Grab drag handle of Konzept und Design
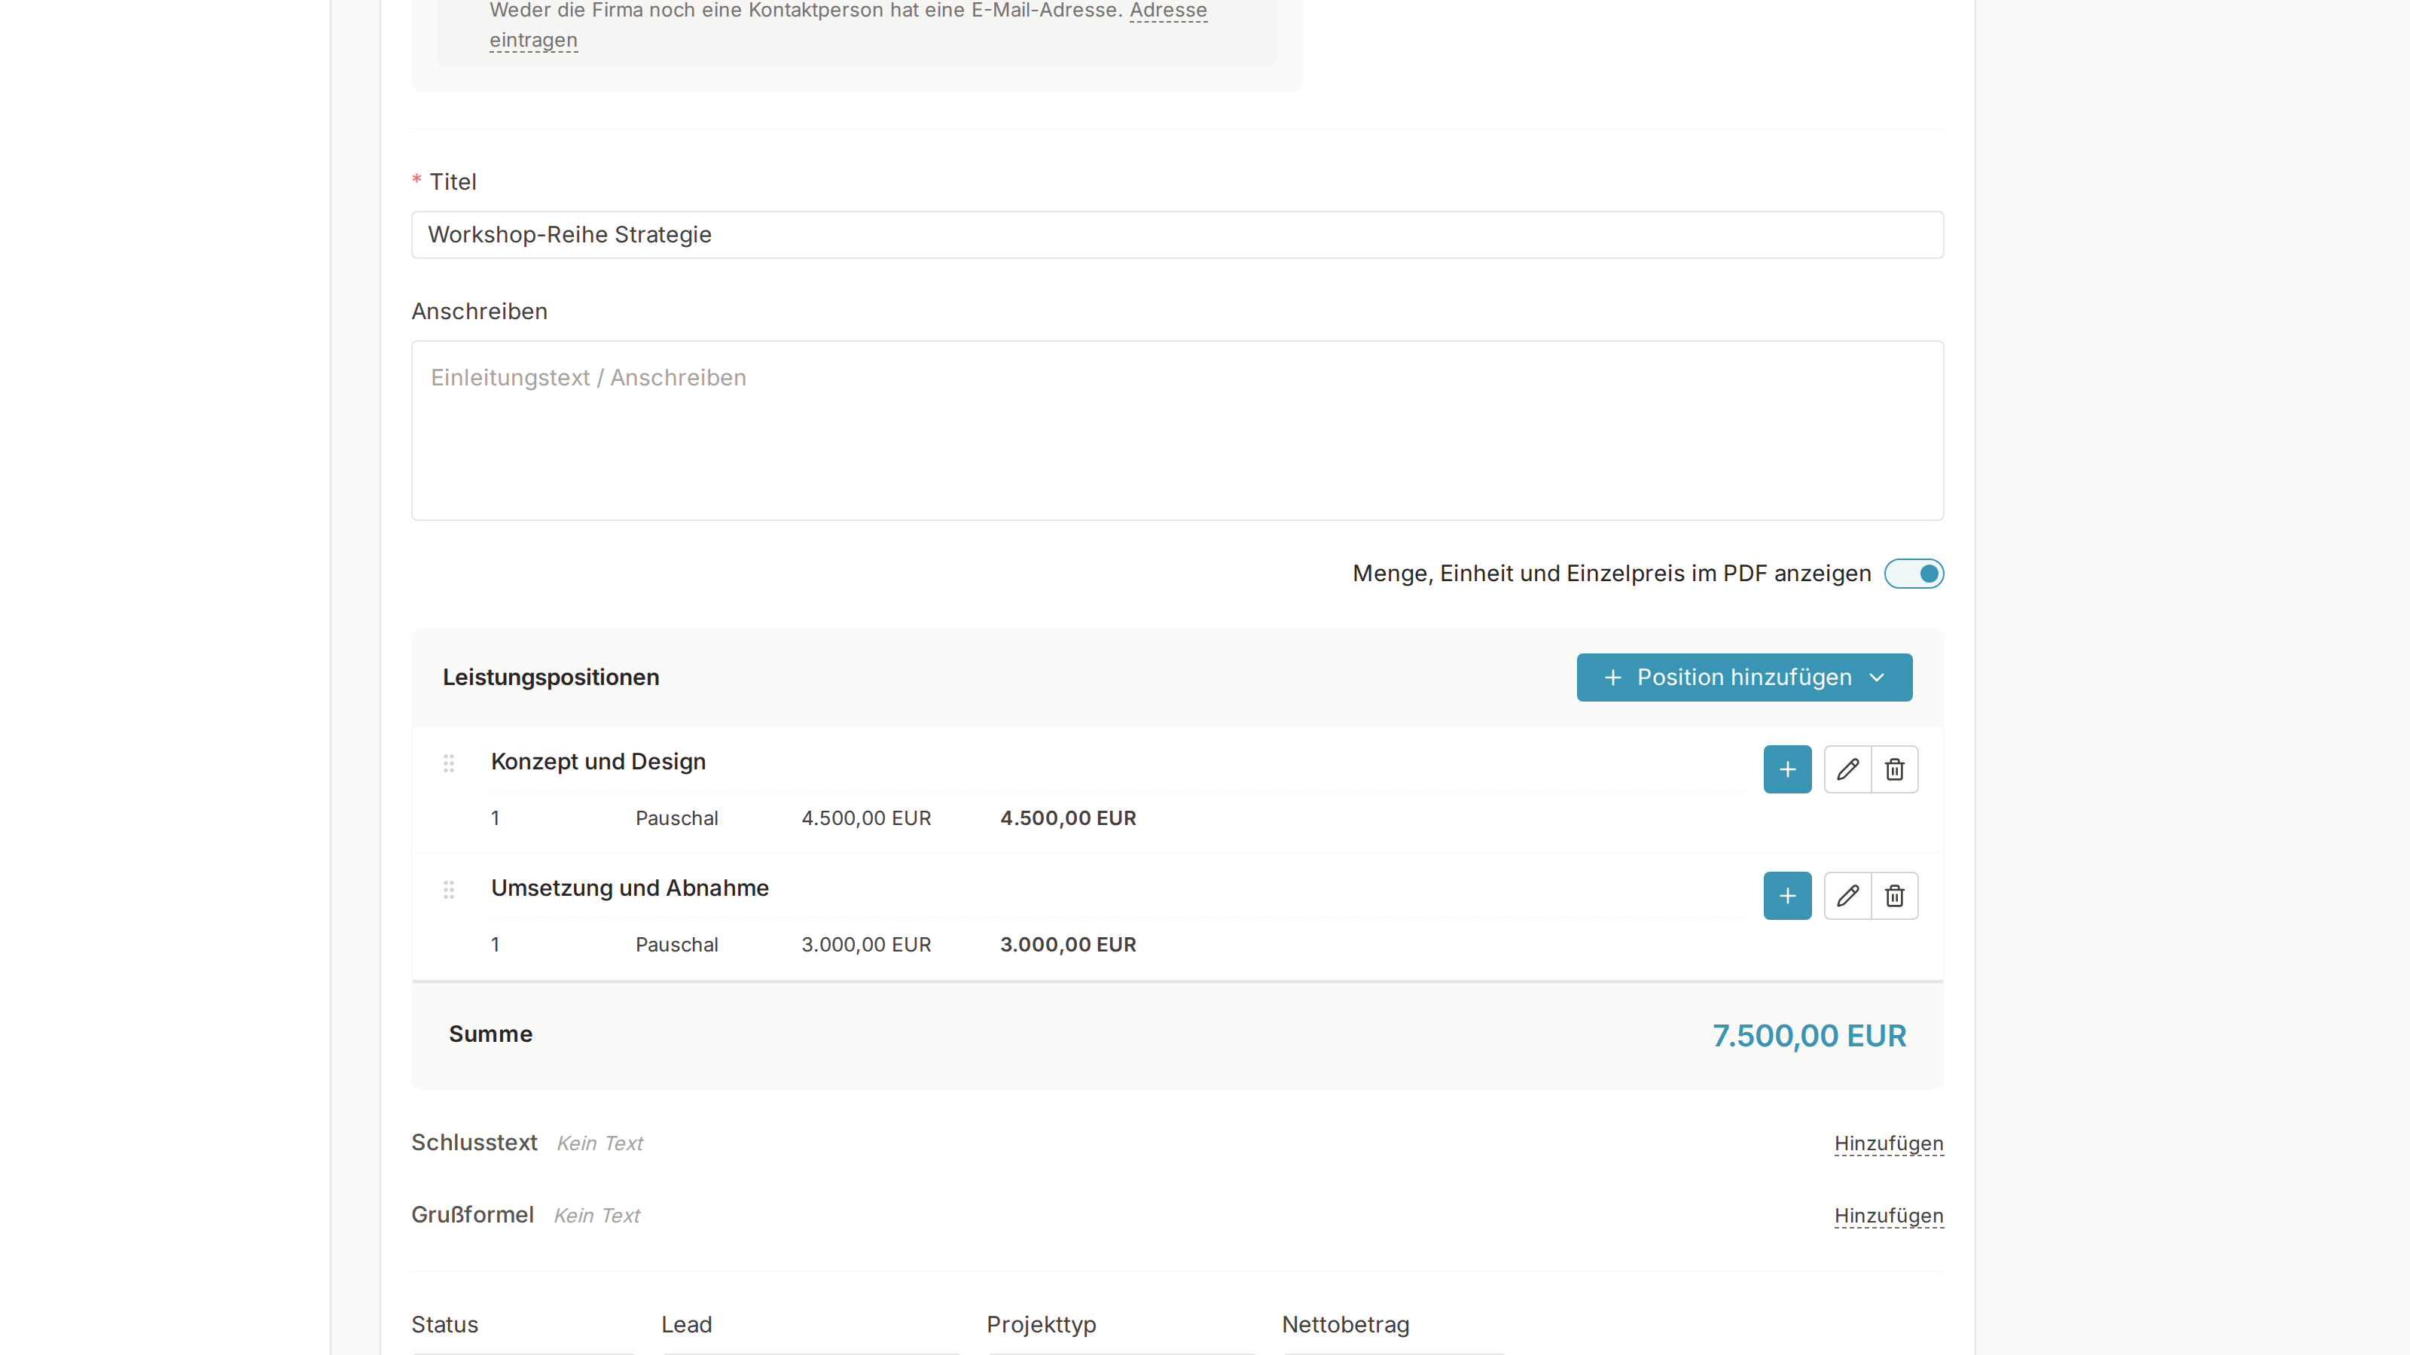This screenshot has width=2410, height=1355. point(449,763)
